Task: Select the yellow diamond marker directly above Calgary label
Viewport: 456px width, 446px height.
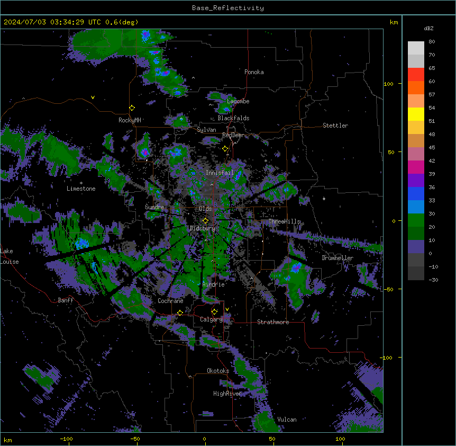Action: point(214,312)
